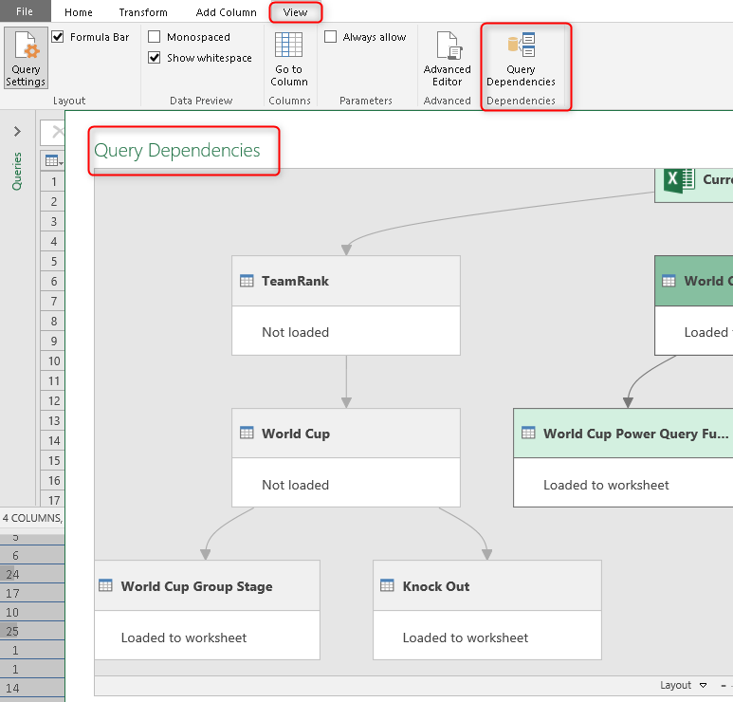
Task: Click the Excel workbook source icon
Action: tap(679, 179)
